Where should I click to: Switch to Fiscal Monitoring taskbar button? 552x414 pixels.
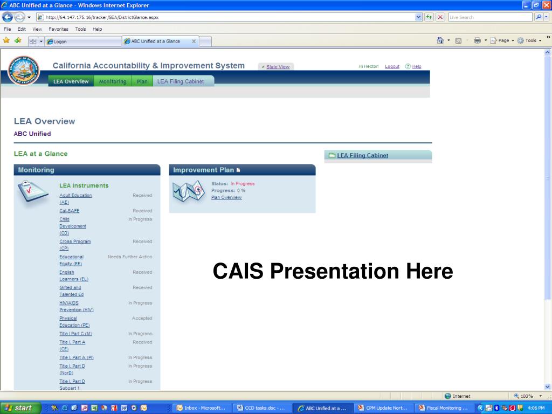[444, 408]
